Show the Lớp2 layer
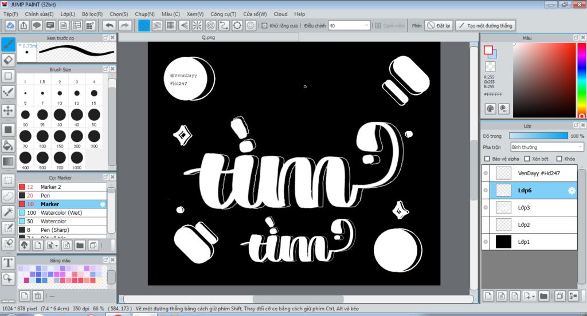The width and height of the screenshot is (587, 316). [x=486, y=225]
